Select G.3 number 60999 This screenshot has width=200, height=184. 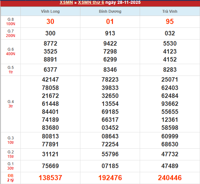click(170, 136)
